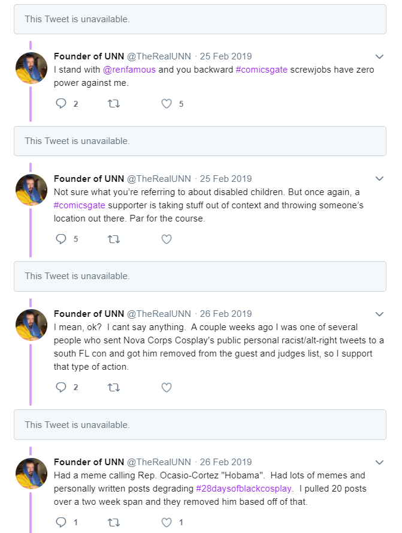Retweet the 'Par for the course' tweet

[114, 239]
